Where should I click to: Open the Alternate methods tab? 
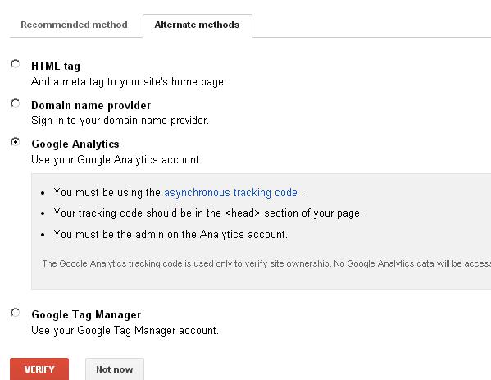click(198, 25)
